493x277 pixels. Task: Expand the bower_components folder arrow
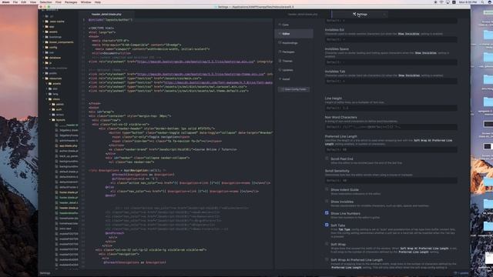click(43, 42)
